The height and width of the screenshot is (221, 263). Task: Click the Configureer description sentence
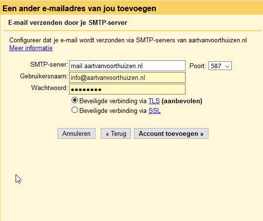pos(128,40)
